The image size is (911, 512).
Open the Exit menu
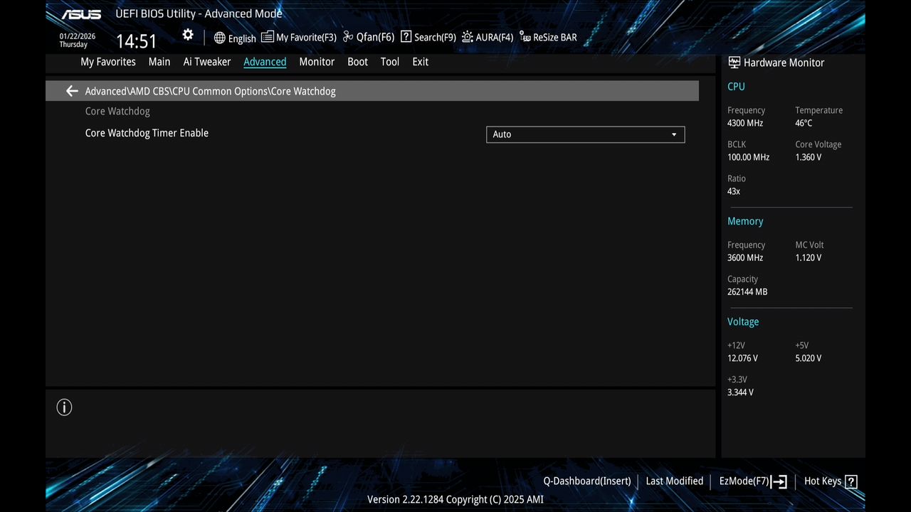(420, 62)
